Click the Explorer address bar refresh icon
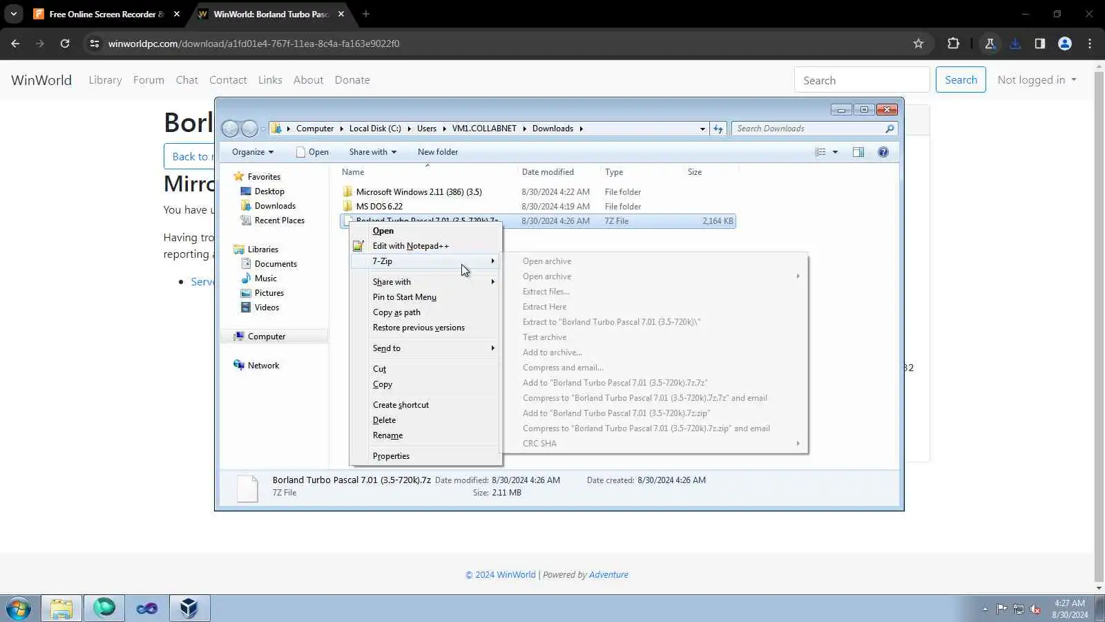Screen dimensions: 1105x622 coord(718,129)
